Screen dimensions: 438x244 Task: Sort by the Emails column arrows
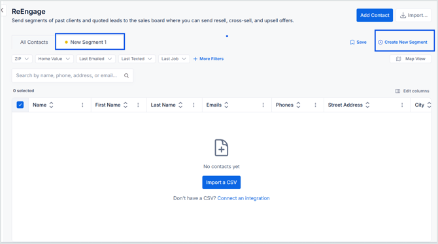click(226, 105)
